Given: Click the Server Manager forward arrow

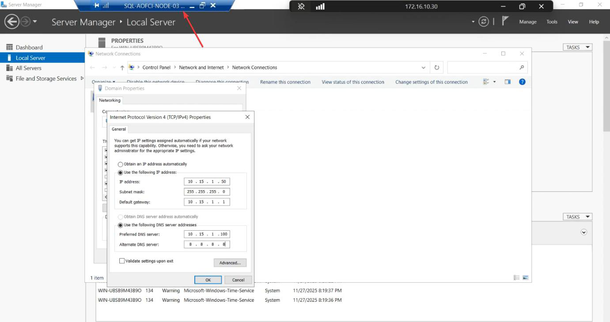Looking at the screenshot, I should [26, 22].
